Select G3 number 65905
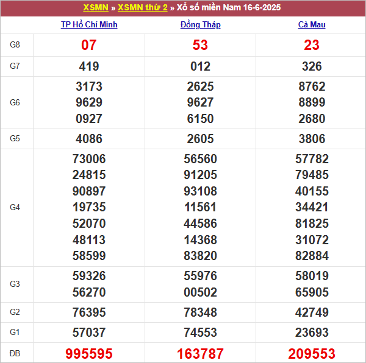Viewport: 366px width, 363px height. coord(312,292)
